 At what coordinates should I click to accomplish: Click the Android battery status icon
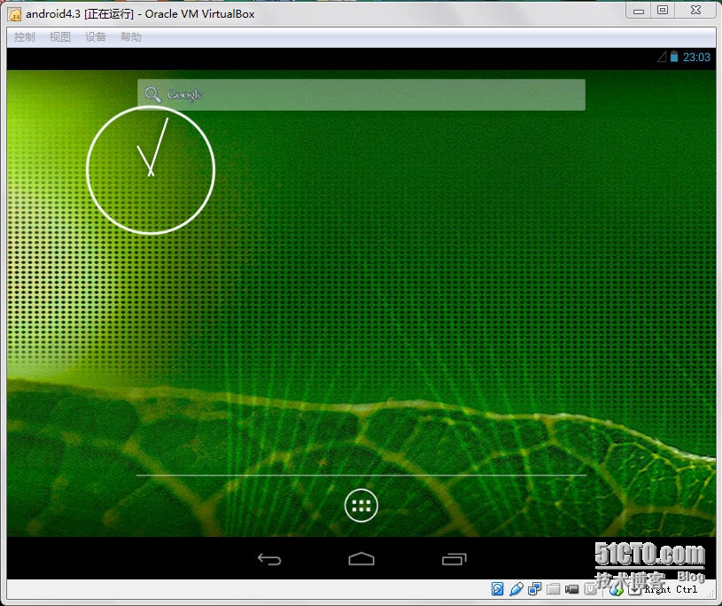pos(674,57)
